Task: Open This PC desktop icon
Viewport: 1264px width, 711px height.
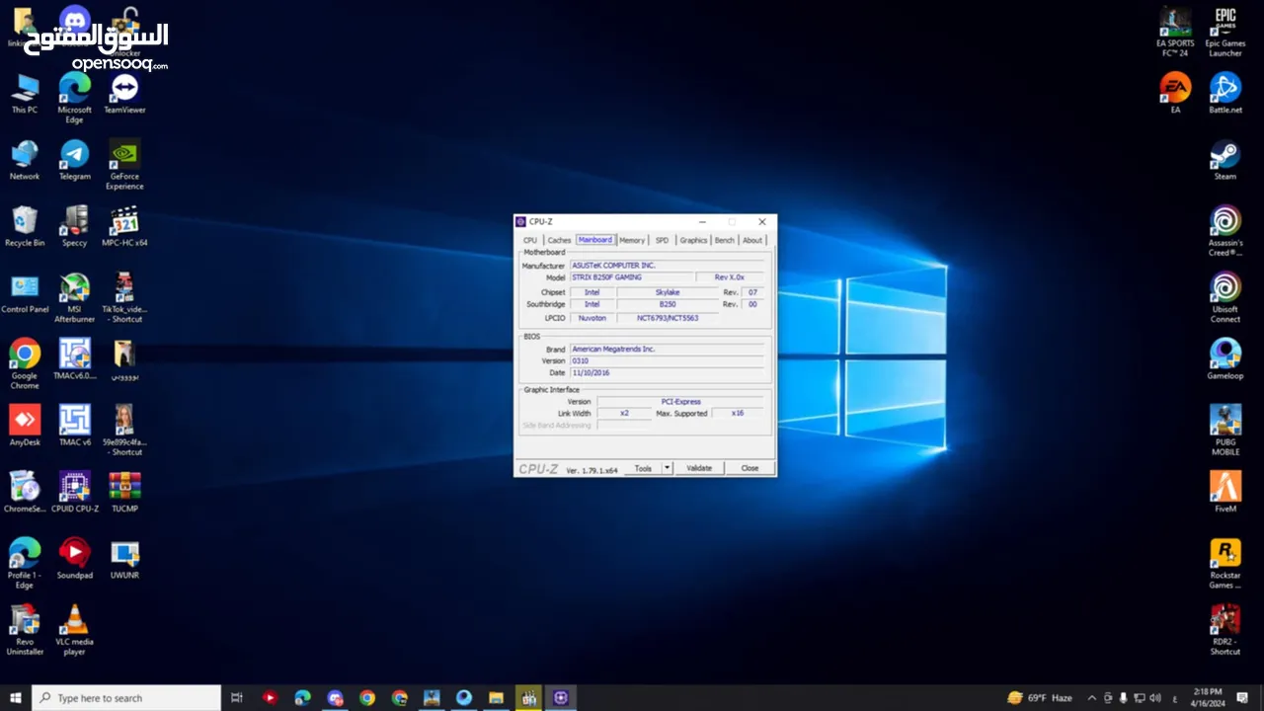Action: pyautogui.click(x=25, y=94)
